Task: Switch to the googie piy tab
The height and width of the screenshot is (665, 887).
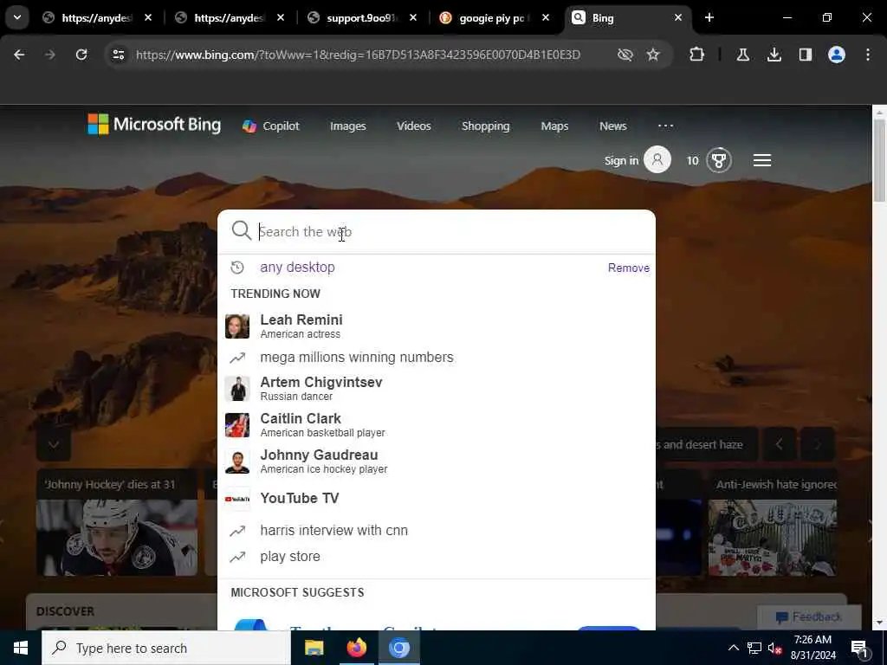Action: tap(495, 18)
